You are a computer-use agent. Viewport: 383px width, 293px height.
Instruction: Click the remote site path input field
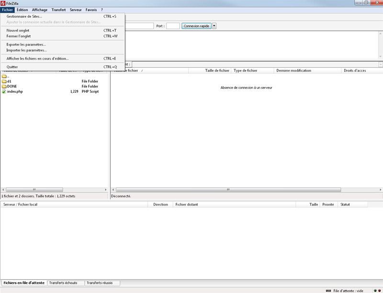255,65
